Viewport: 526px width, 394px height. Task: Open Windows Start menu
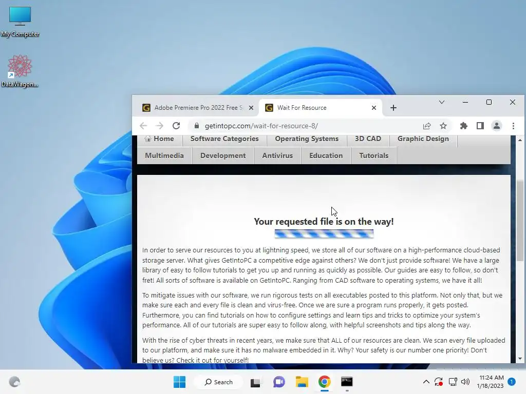click(179, 382)
